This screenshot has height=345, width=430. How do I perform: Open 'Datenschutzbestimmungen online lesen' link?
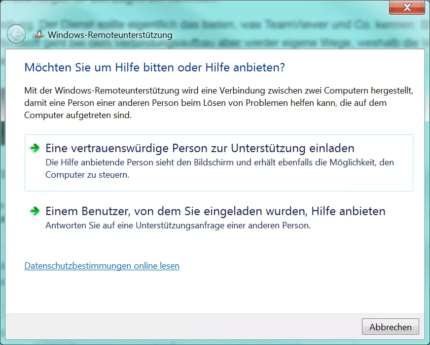coord(102,266)
